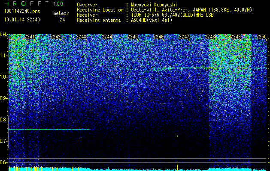Select the 2245 time marker
Screen dimensions: 270x171
pos(133,37)
